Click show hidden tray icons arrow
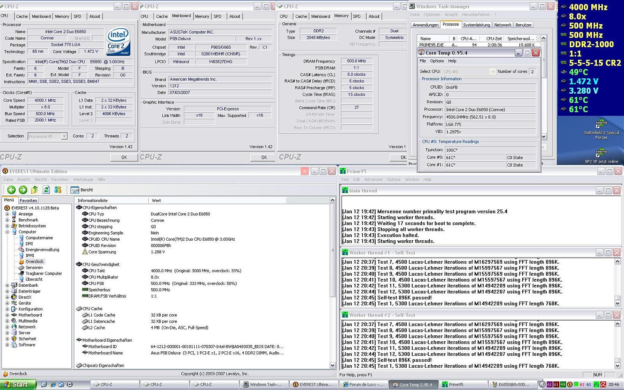The width and height of the screenshot is (624, 390). pyautogui.click(x=542, y=385)
